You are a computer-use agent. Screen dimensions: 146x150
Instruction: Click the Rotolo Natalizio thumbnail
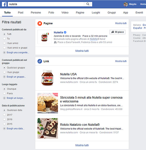point(48,128)
